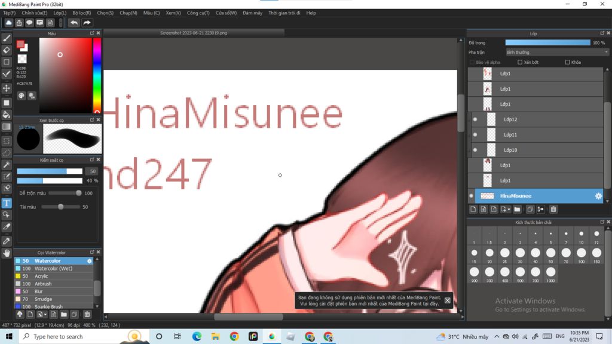Toggle visibility of Lớp10 layer
The width and height of the screenshot is (612, 344).
[475, 150]
